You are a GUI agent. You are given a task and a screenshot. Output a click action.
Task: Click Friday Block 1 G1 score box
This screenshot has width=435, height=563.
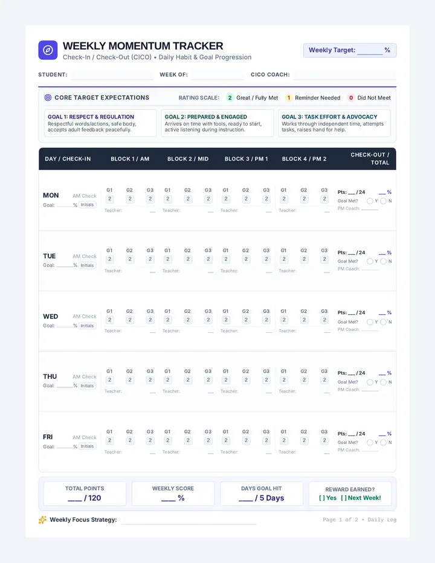[109, 440]
